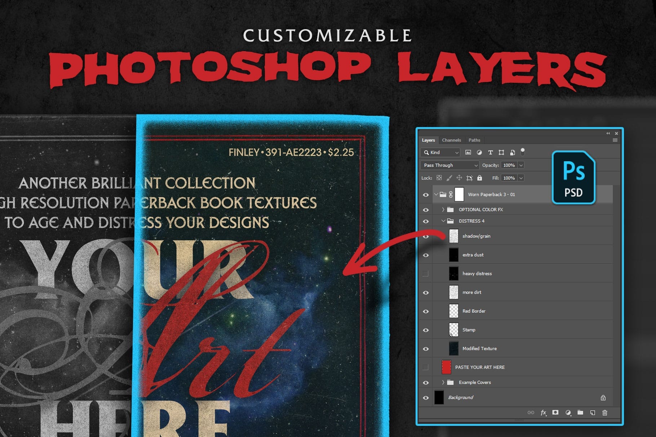Hide the Red Border layer

(x=426, y=311)
